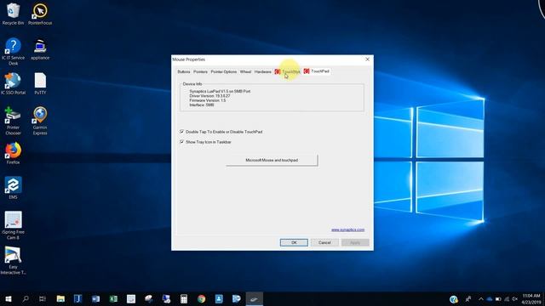Switch to the Hardware tab
The image size is (545, 306).
[x=263, y=71]
